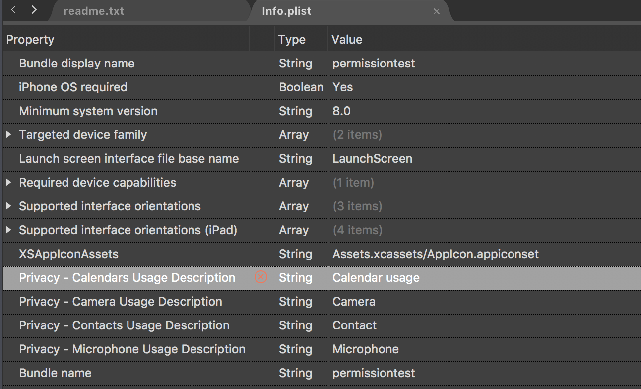The height and width of the screenshot is (389, 641).
Task: Select the Minimum system version row
Action: pos(88,111)
